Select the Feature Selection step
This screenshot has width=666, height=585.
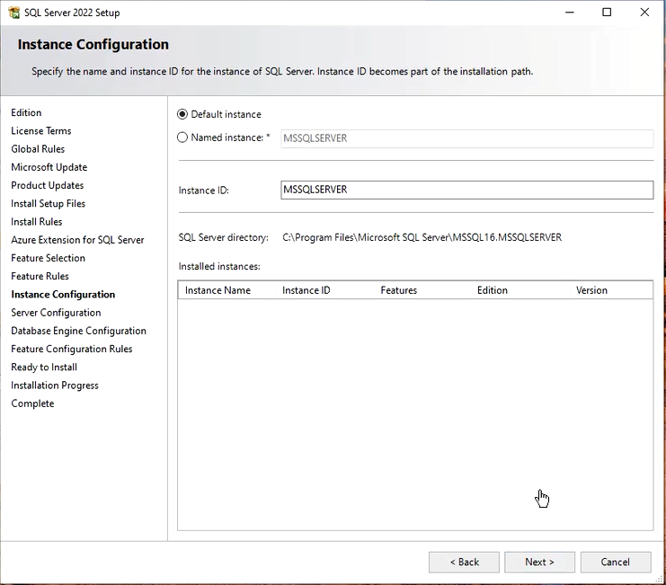(48, 258)
